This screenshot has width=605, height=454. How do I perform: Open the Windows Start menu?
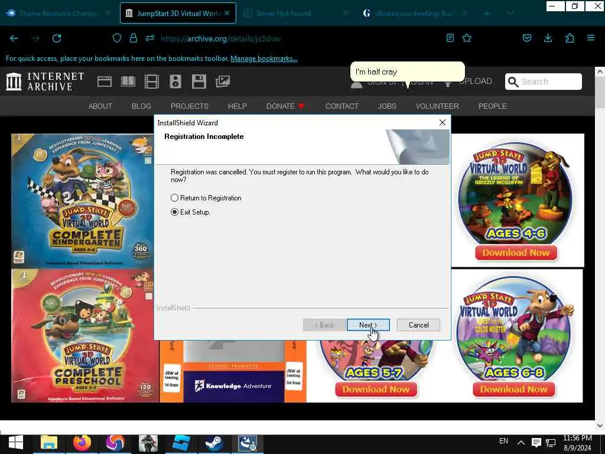(16, 443)
